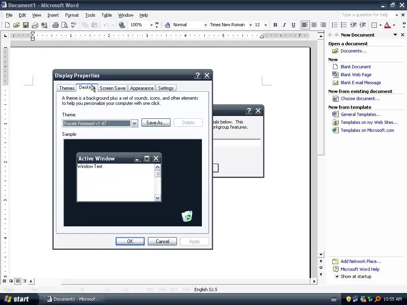407x305 pixels.
Task: Align text left
Action: (305, 25)
